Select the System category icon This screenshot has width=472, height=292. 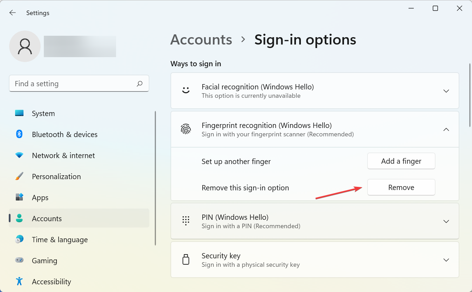tap(19, 113)
